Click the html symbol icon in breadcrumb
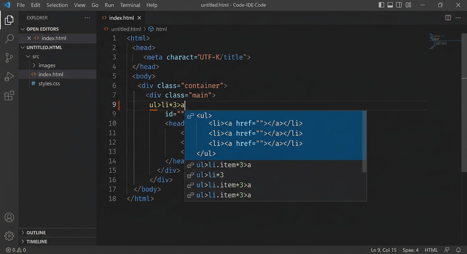Viewport: 467px width, 254px height. point(151,29)
